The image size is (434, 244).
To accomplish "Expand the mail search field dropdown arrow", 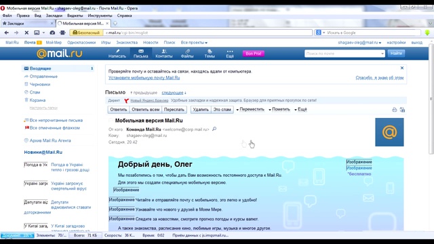I will click(382, 54).
